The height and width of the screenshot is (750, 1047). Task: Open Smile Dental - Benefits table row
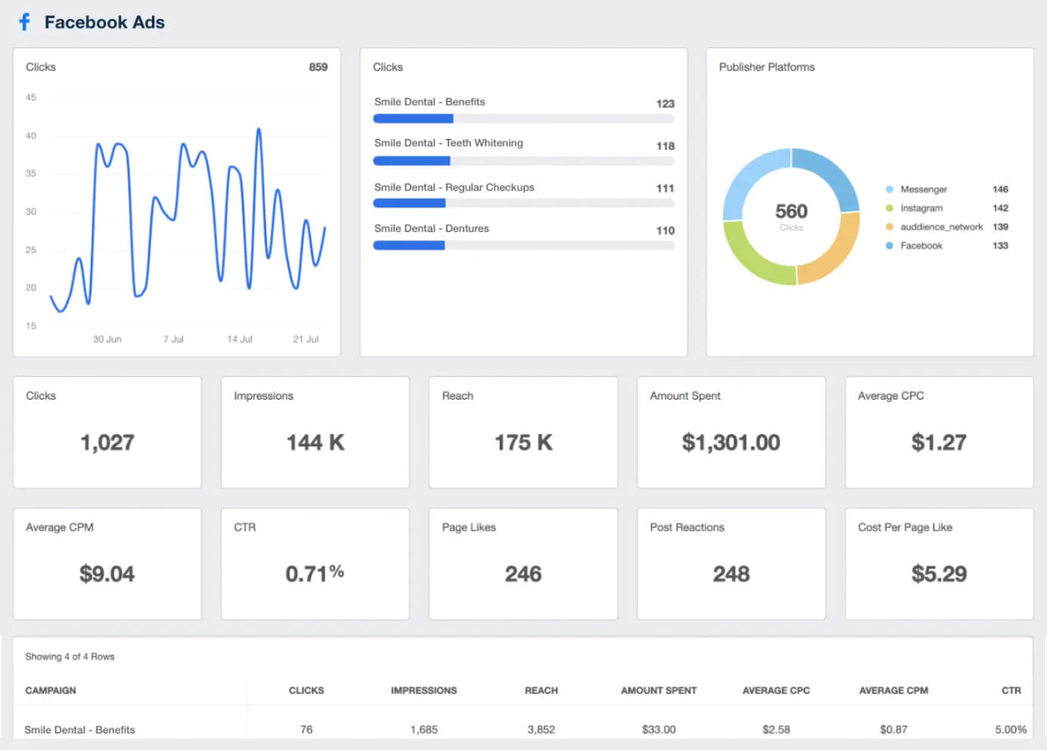79,730
